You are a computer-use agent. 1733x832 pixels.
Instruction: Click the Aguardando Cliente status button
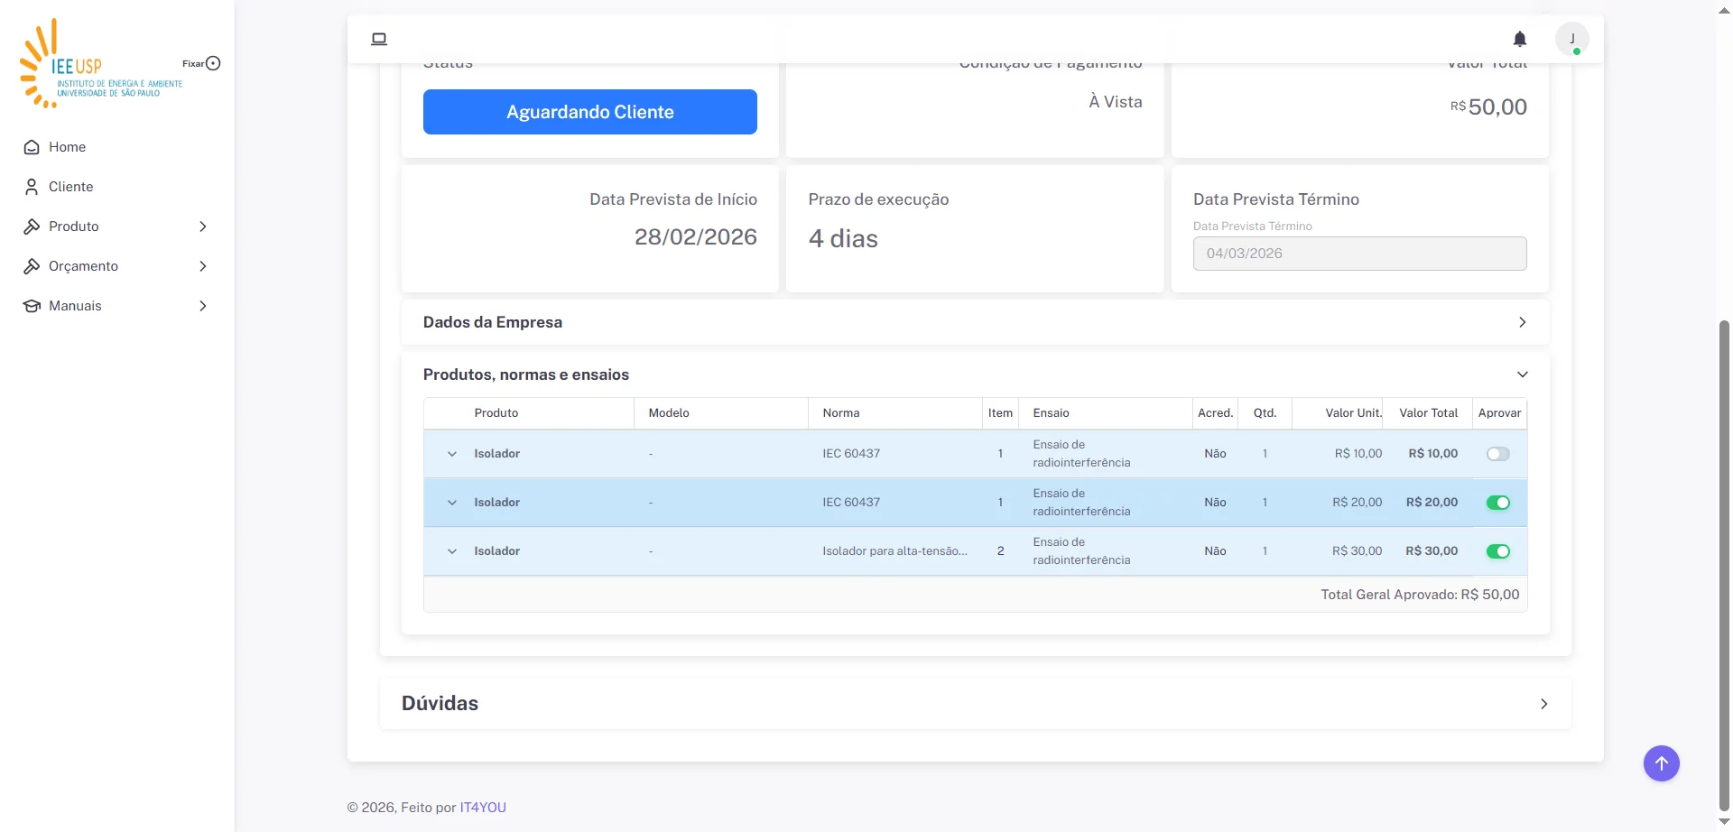pos(590,112)
